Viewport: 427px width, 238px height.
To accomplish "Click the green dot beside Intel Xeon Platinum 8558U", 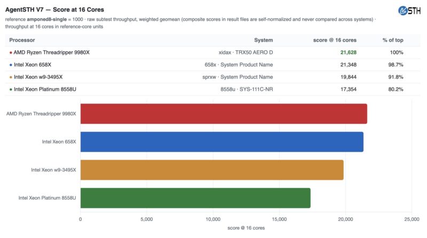I will [11, 89].
